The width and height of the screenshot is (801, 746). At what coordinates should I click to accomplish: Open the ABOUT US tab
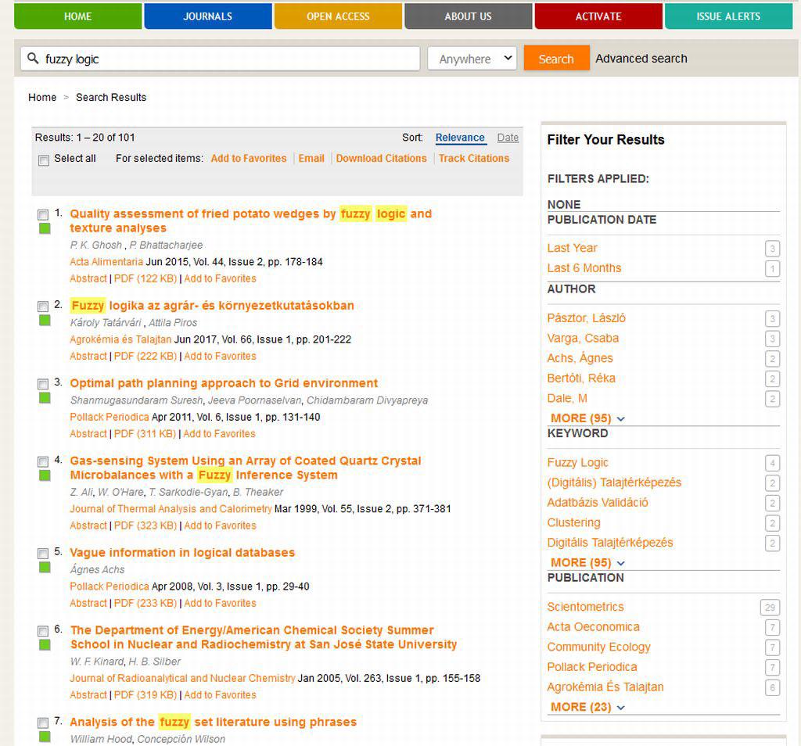(x=469, y=16)
